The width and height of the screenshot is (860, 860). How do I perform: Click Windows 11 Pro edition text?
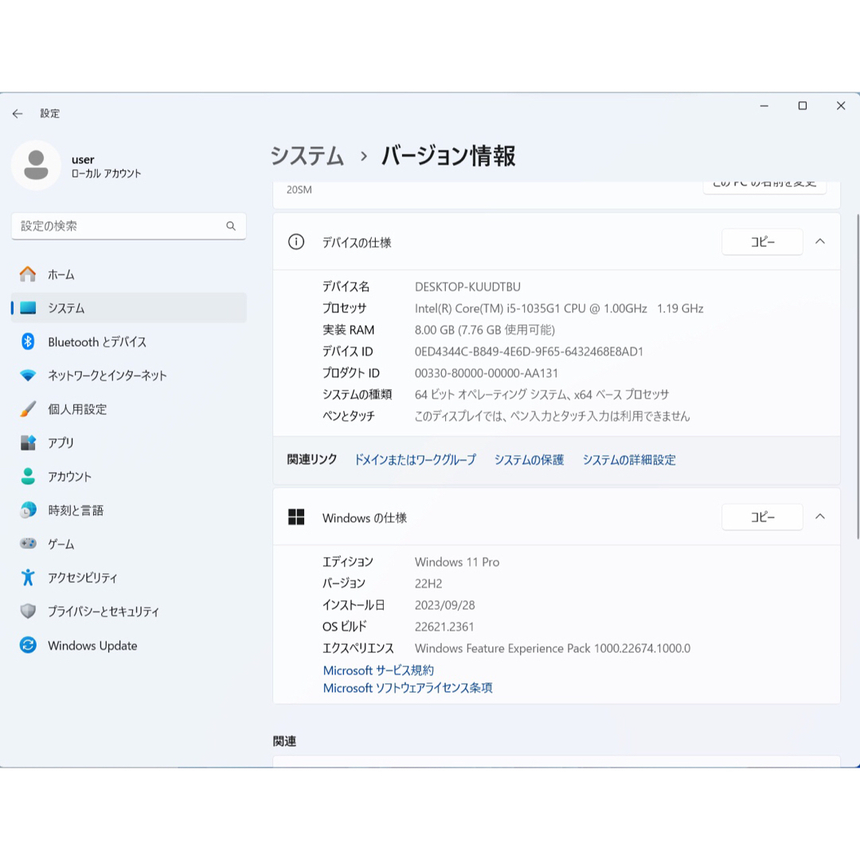[457, 562]
